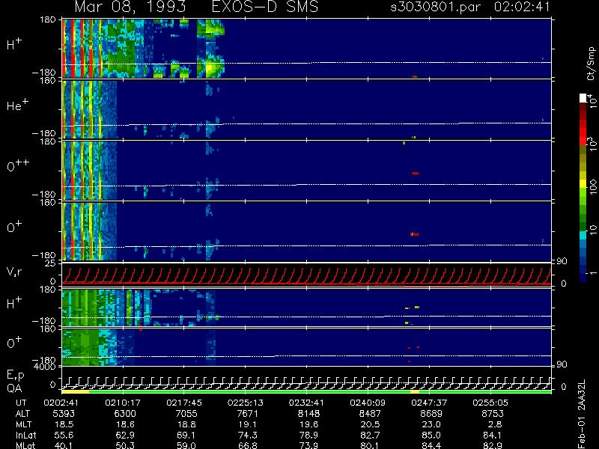This screenshot has width=599, height=449.
Task: Click InLat value "82.7"
Action: pyautogui.click(x=370, y=436)
